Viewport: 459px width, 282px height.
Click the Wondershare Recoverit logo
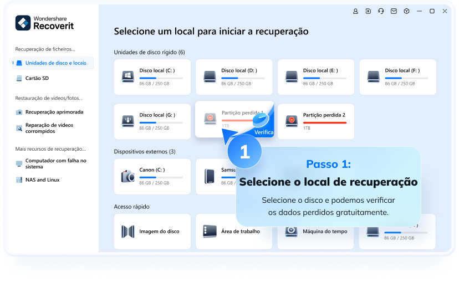coord(45,23)
